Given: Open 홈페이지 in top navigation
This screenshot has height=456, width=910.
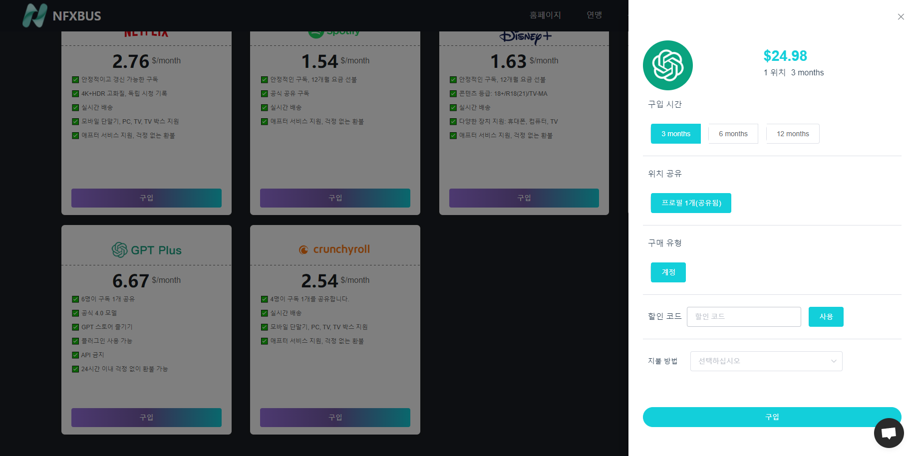Looking at the screenshot, I should pyautogui.click(x=545, y=15).
